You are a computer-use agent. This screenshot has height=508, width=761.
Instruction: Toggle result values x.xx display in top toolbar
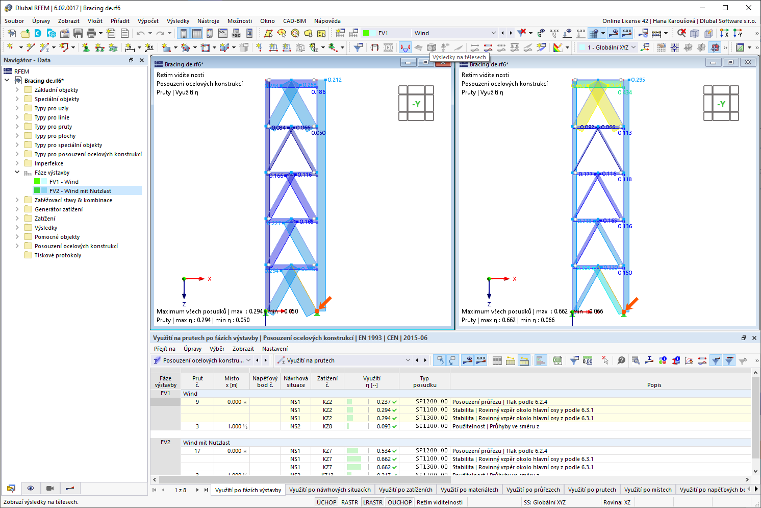click(x=626, y=33)
